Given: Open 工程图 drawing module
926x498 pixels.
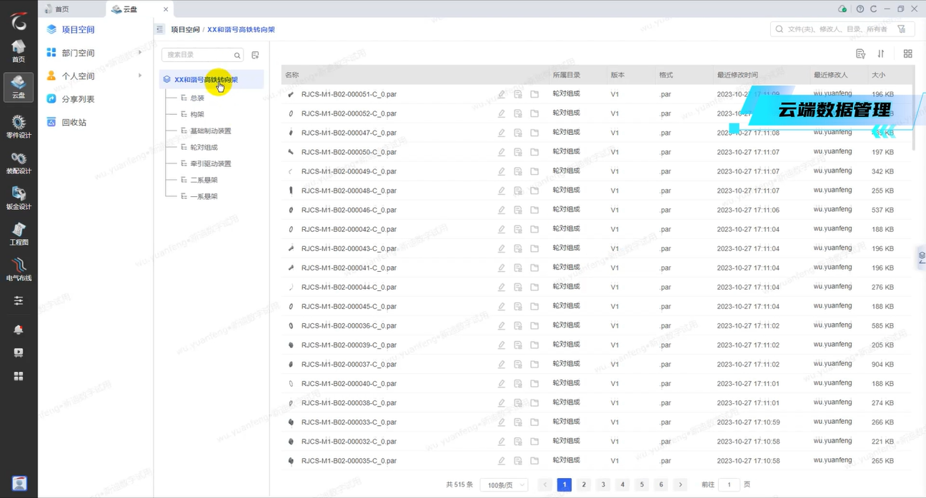Looking at the screenshot, I should (x=19, y=233).
